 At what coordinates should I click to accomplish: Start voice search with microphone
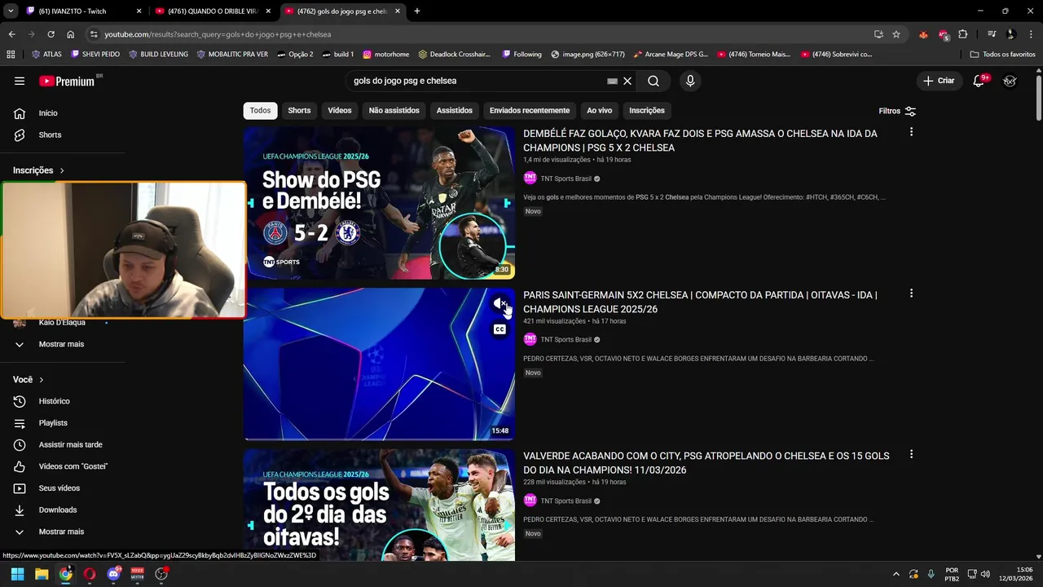coord(690,81)
